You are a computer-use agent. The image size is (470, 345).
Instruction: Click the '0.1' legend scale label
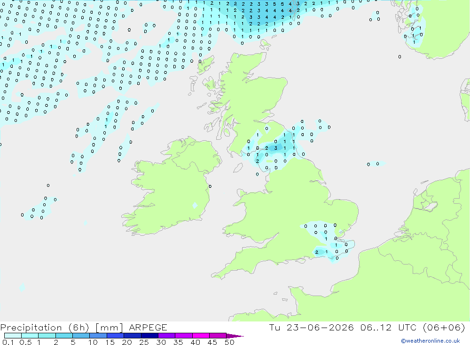pos(8,342)
